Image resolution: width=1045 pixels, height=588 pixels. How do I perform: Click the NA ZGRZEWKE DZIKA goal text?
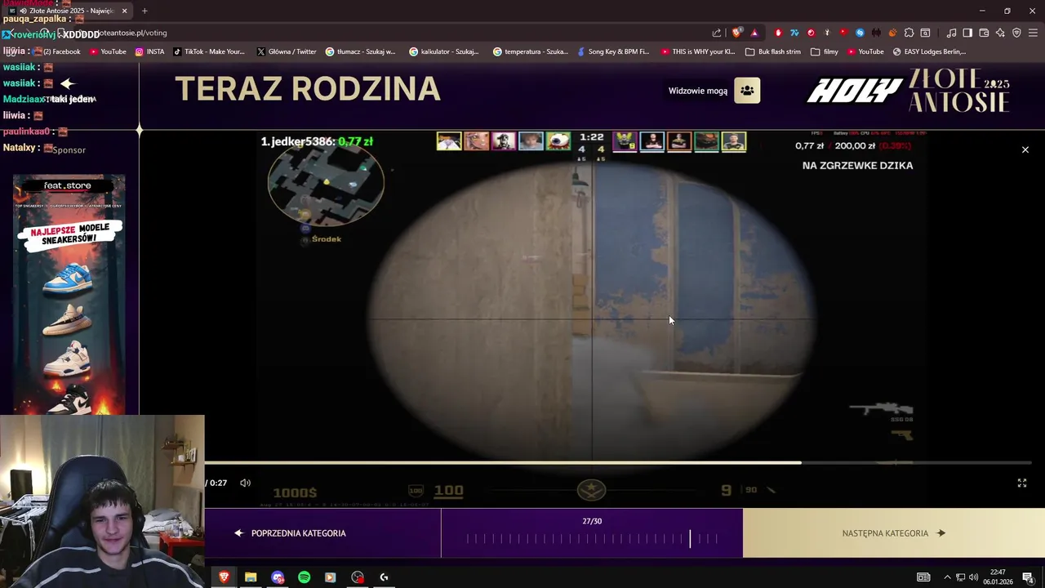tap(857, 165)
